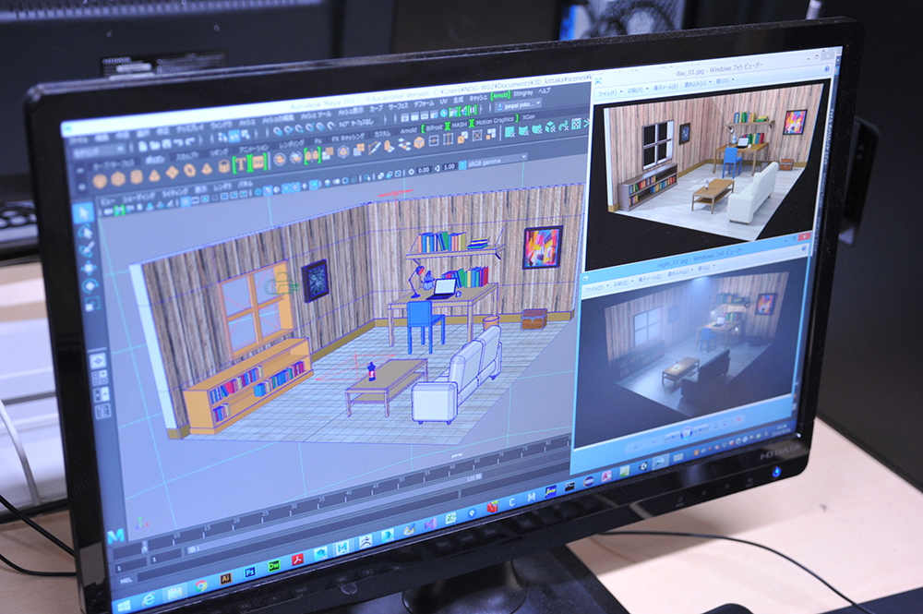Select the Lasso tool in the toolbox

[85, 232]
